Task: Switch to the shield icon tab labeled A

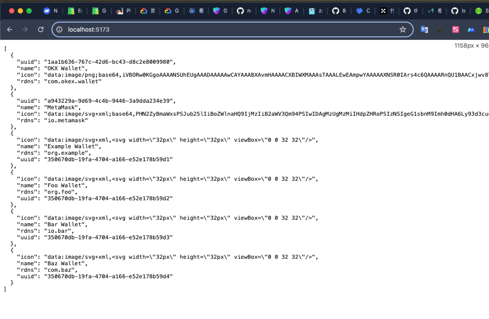Action: (x=291, y=11)
